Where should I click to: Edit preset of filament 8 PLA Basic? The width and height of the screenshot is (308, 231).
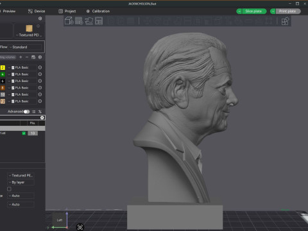coord(40,88)
